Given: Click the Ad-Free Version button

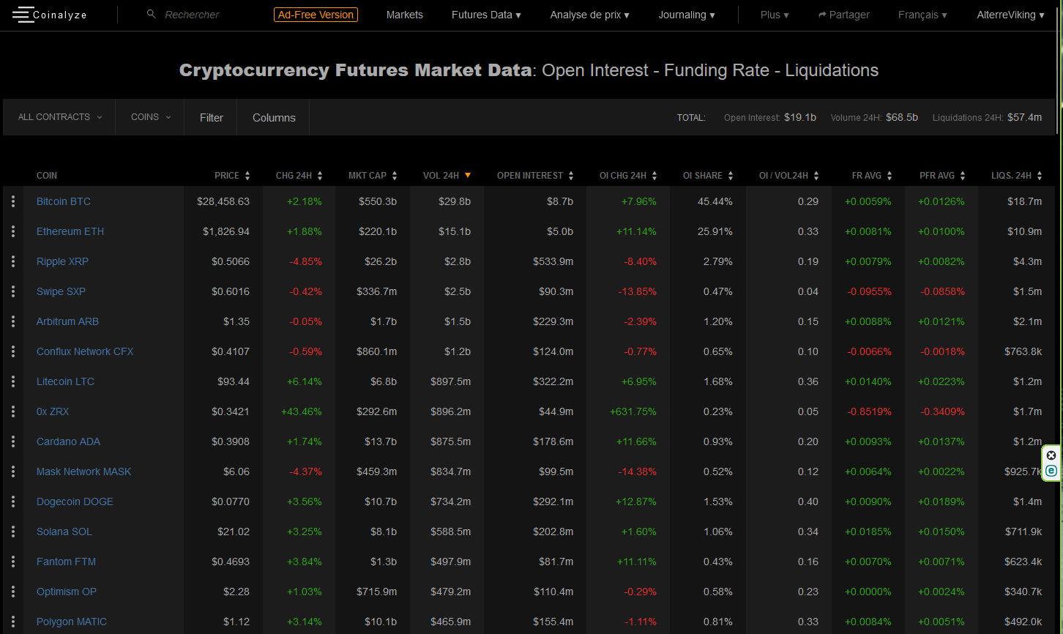Looking at the screenshot, I should [x=316, y=15].
